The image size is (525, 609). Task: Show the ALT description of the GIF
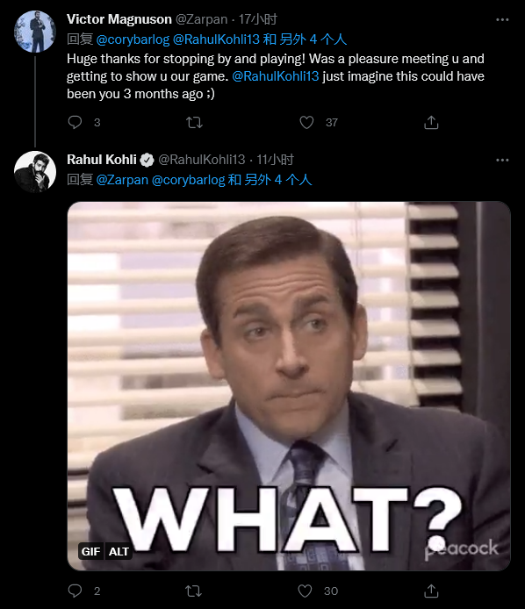click(119, 551)
